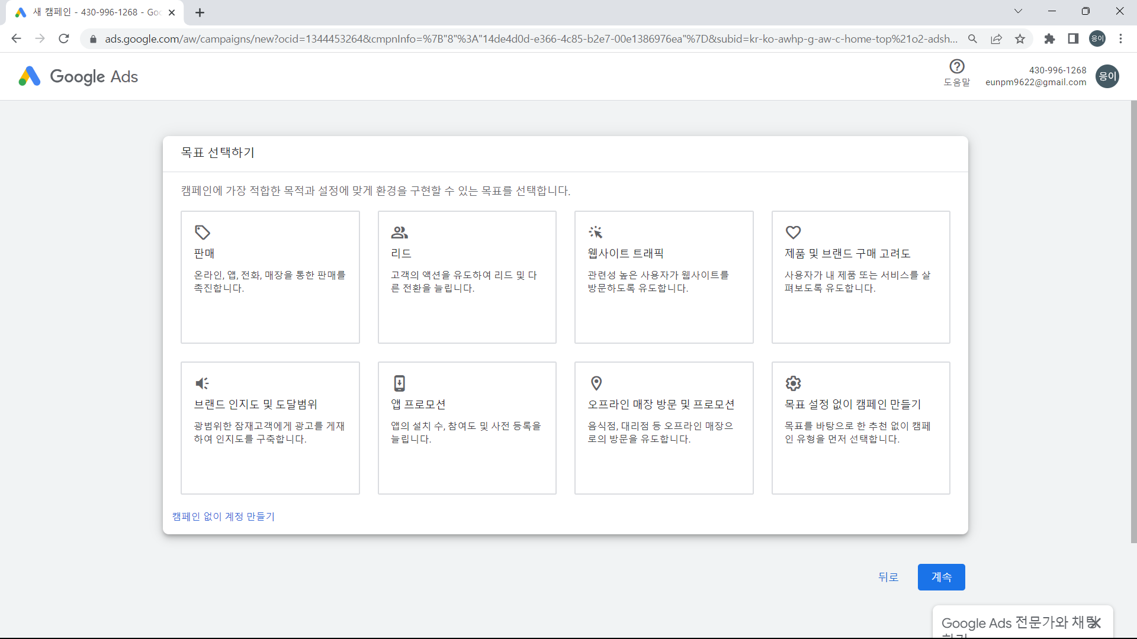Click the 캠페인 없이 계정 만들기 link

coord(223,517)
